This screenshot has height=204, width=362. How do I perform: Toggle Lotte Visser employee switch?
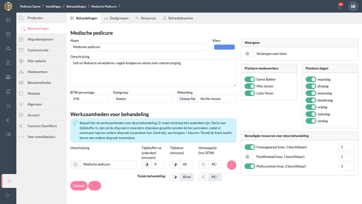pyautogui.click(x=250, y=93)
